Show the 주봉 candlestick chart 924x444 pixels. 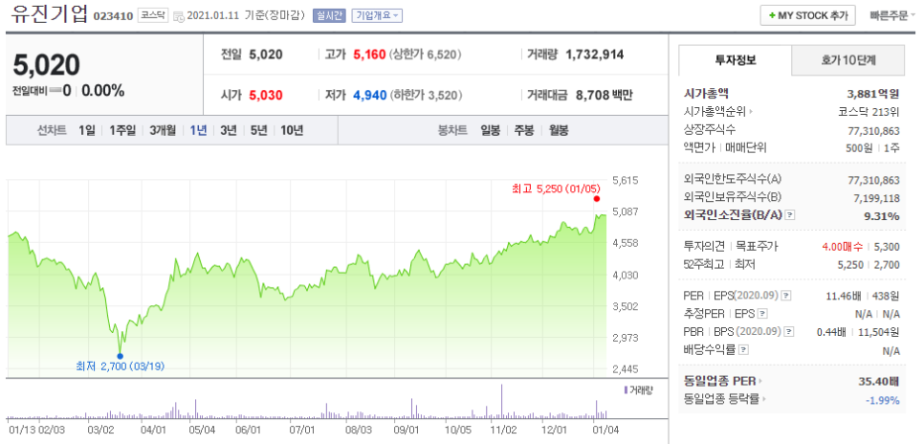tap(524, 130)
